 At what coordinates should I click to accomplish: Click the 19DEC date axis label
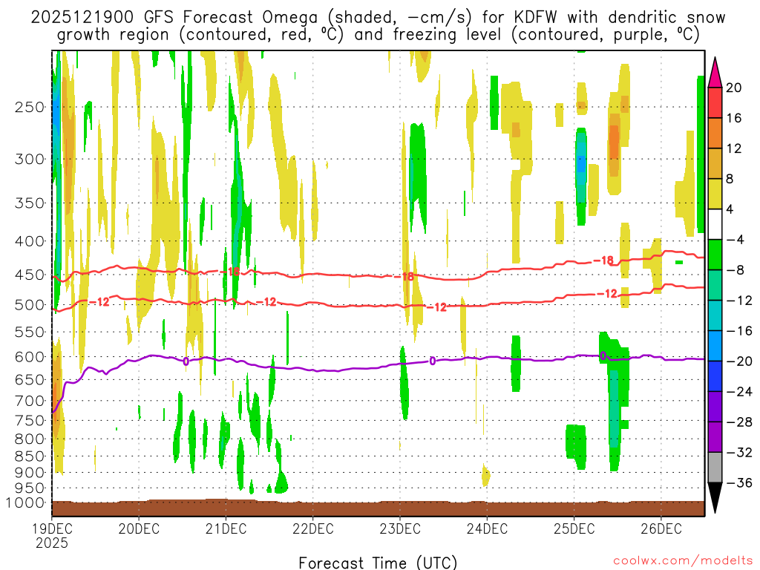52,528
